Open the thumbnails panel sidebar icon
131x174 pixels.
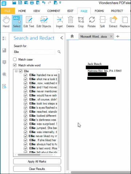click(x=4, y=38)
